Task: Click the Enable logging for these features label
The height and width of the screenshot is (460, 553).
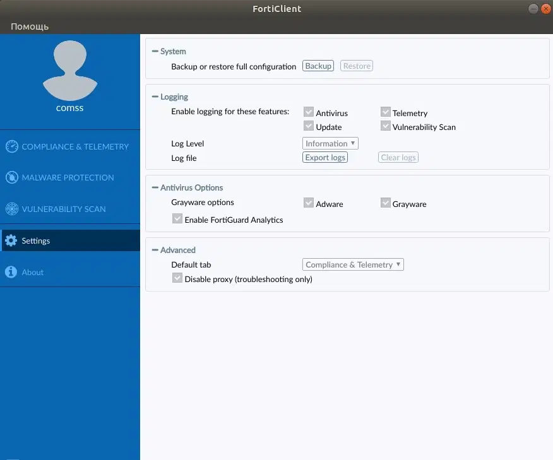Action: tap(230, 112)
